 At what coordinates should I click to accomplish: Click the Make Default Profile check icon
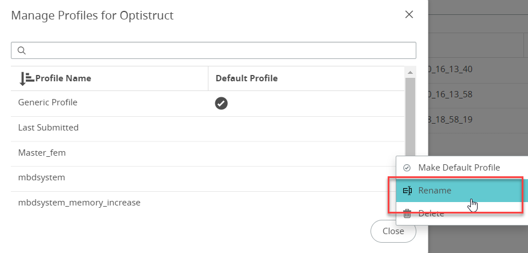407,168
